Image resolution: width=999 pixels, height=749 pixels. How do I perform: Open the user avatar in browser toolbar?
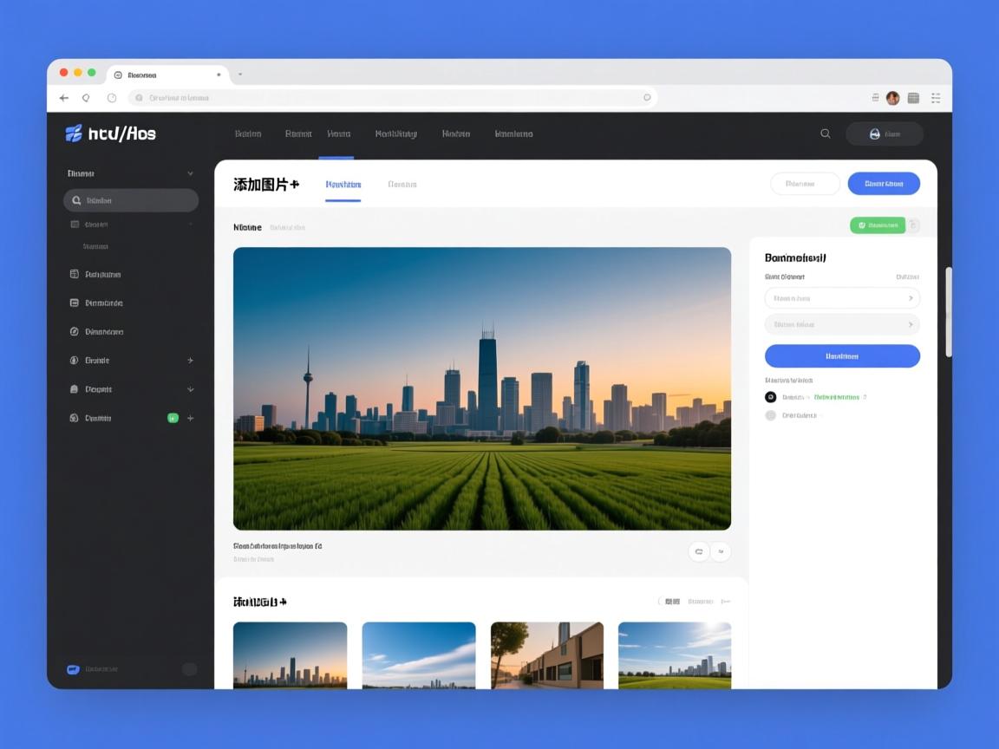[892, 98]
